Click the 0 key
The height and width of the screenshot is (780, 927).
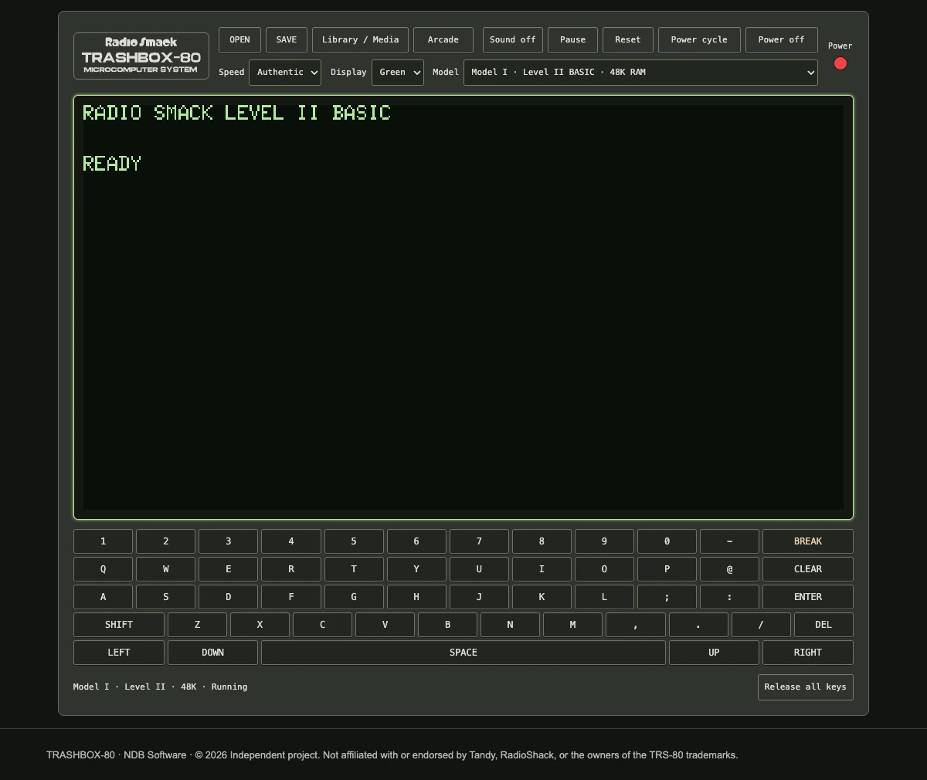pos(667,541)
